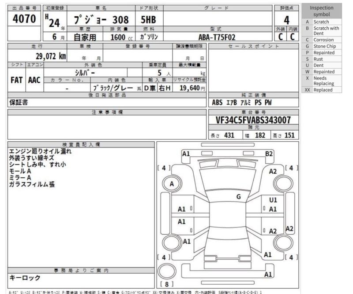Image resolution: width=353 pixels, height=294 pixels.
Task: Click the A2 mark beside the right side sill
Action: pos(289,228)
